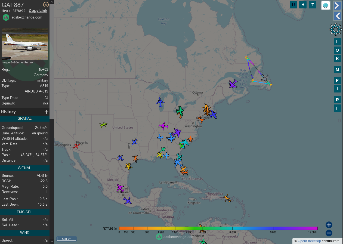The width and height of the screenshot is (343, 244).
Task: Select the green aircraft south of Lake Erie
Action: coord(180,111)
